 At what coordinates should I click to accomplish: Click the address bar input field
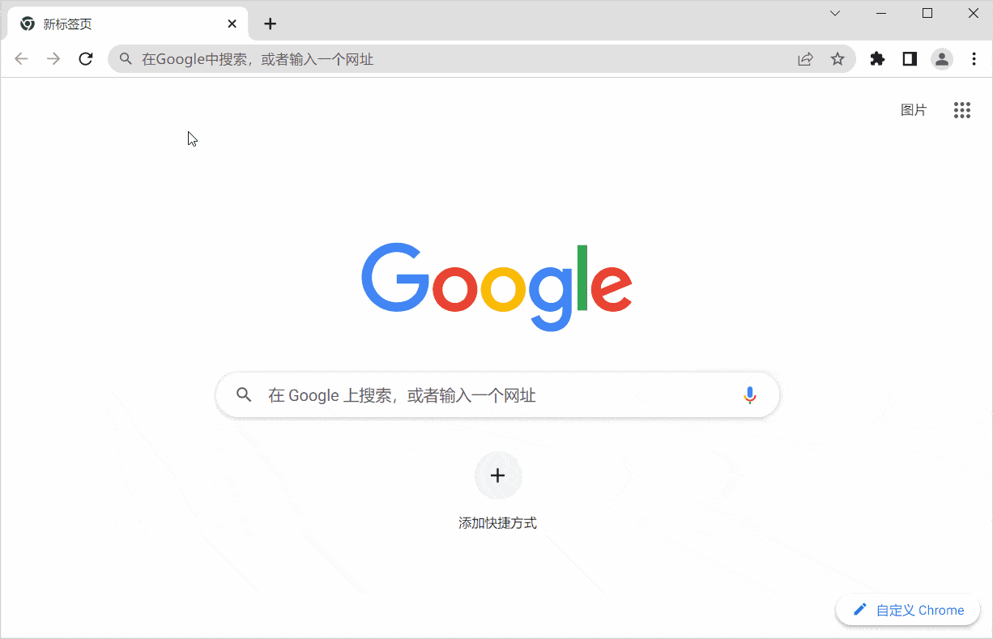tap(454, 59)
